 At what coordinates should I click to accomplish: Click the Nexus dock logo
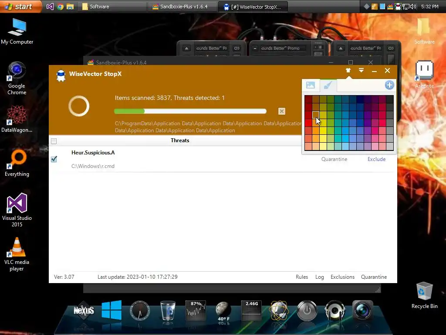[84, 311]
